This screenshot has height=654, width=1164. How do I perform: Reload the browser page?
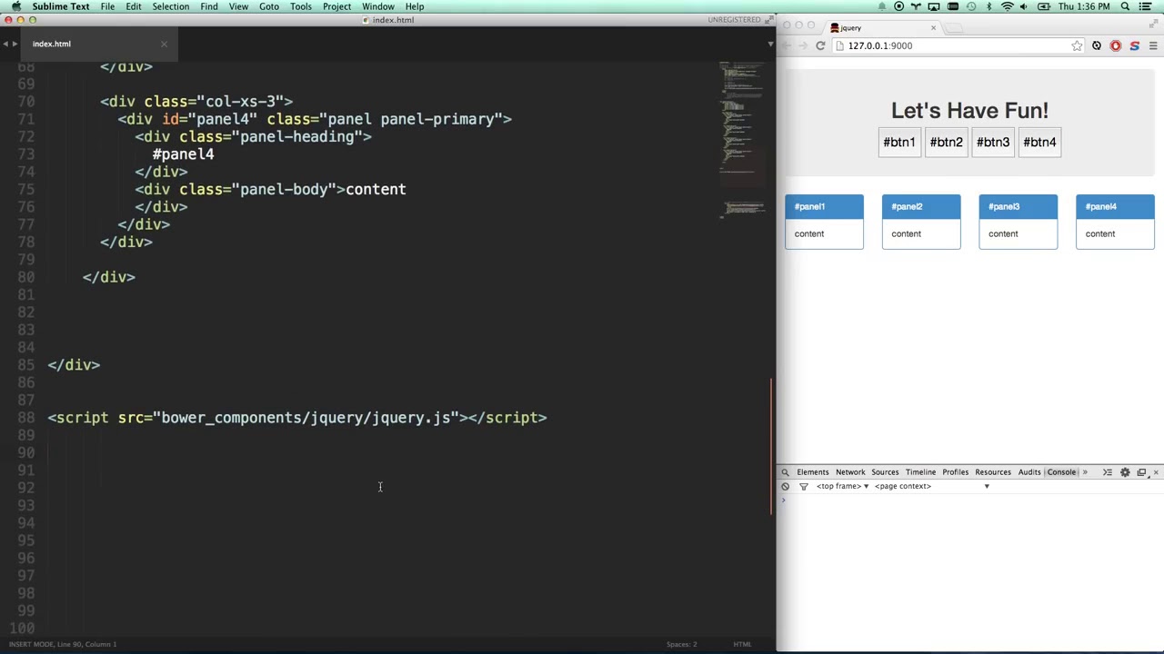tap(820, 45)
